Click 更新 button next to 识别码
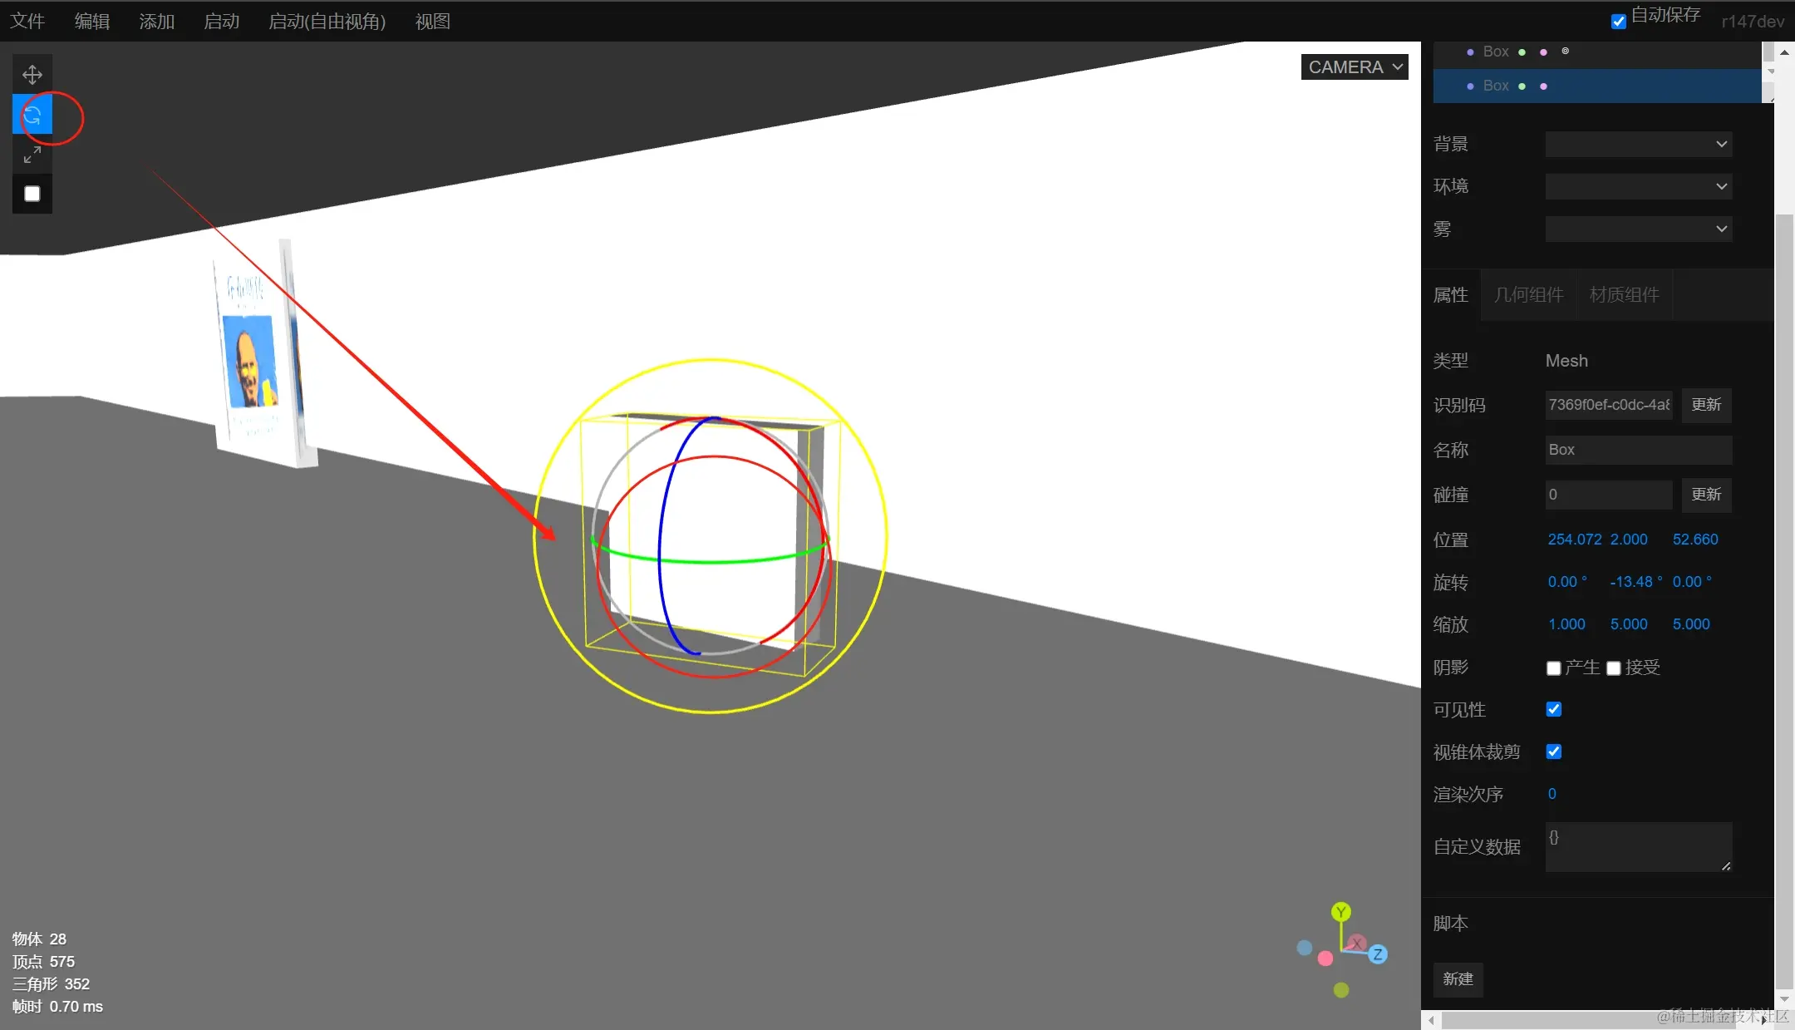The image size is (1795, 1030). click(1706, 405)
